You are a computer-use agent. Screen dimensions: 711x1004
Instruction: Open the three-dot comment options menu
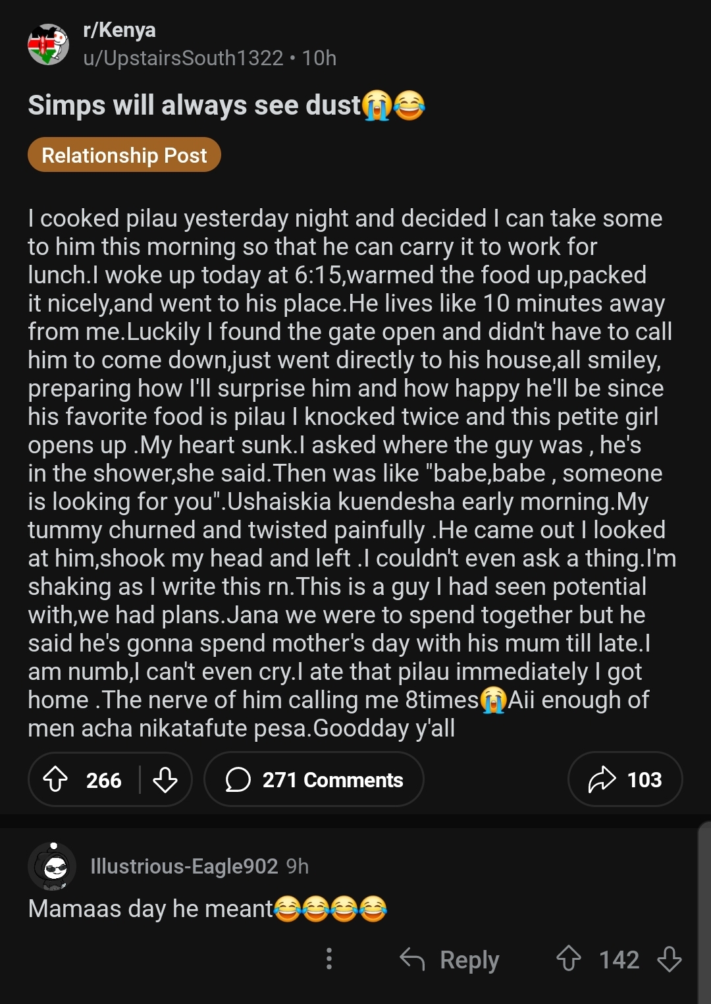[x=329, y=959]
